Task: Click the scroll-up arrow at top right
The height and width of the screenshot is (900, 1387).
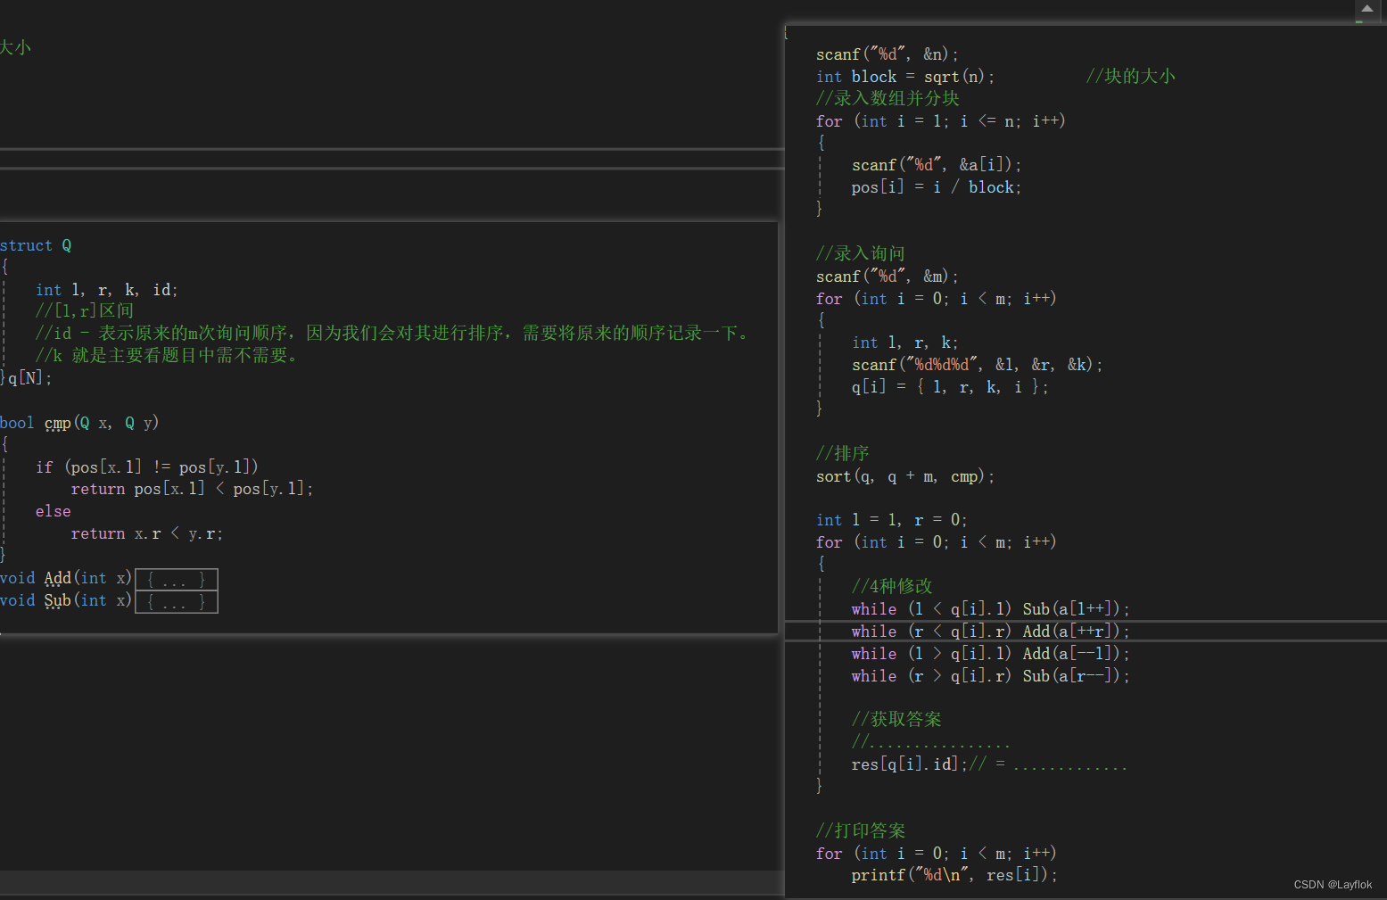Action: [x=1367, y=8]
